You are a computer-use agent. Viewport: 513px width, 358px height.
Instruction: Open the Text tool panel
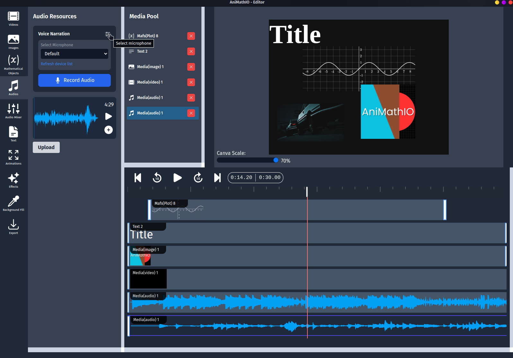click(13, 134)
